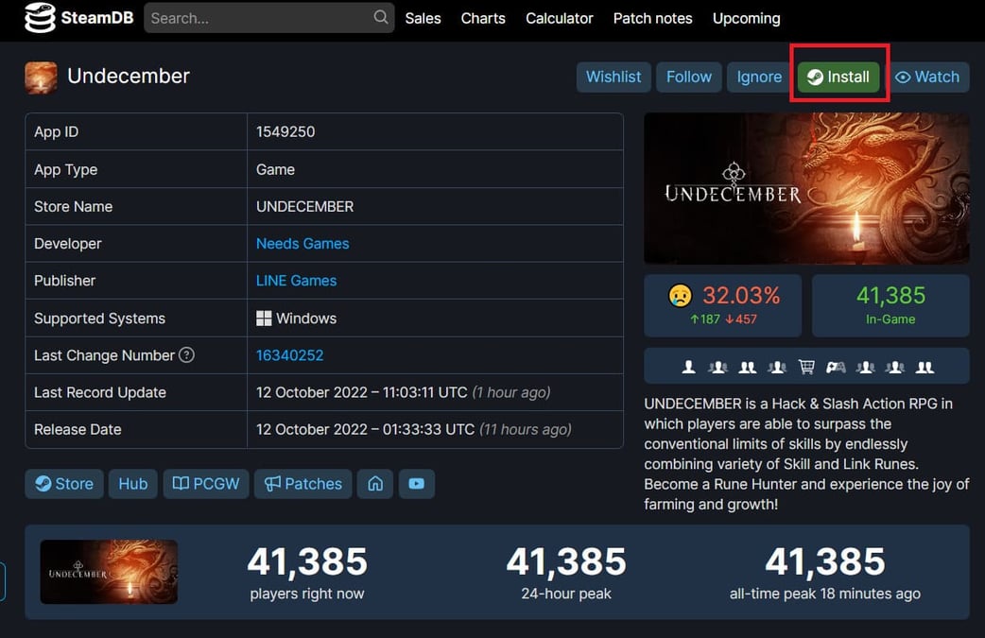Go to the Charts page
Image resolution: width=985 pixels, height=638 pixels.
pyautogui.click(x=483, y=18)
